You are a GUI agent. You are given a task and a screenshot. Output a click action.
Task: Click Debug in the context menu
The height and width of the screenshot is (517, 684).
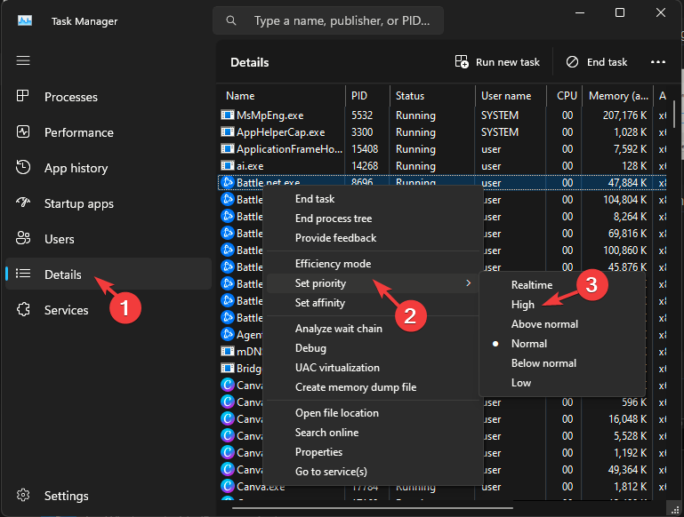[373, 348]
